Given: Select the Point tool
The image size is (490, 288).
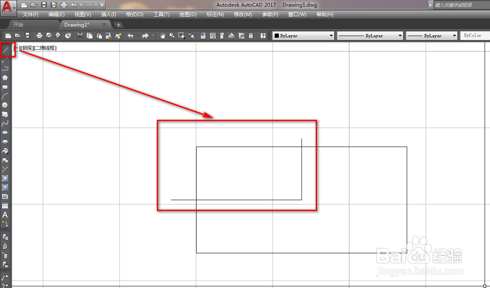Looking at the screenshot, I should (5, 169).
